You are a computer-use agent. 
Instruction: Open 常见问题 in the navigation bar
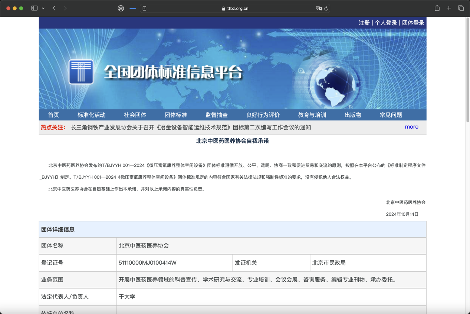click(391, 115)
